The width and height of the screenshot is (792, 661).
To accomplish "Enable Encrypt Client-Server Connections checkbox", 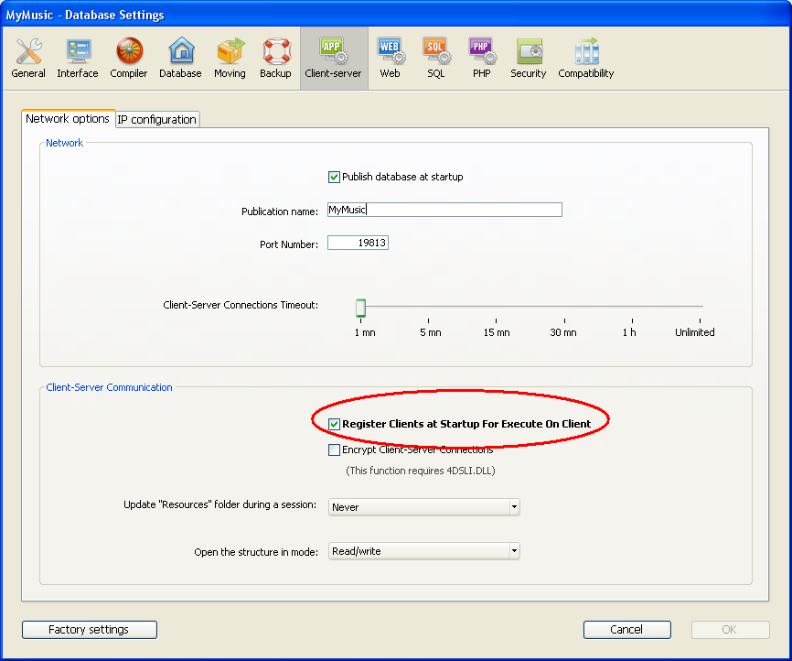I will pos(334,450).
